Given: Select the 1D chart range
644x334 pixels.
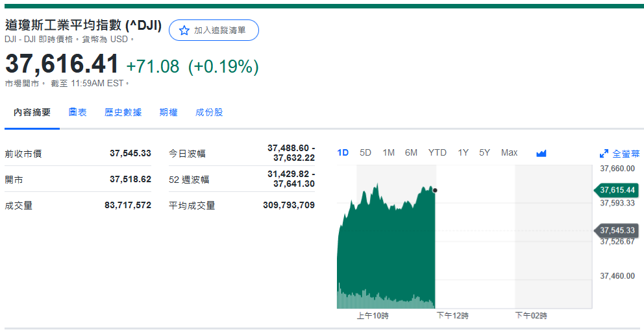Looking at the screenshot, I should pyautogui.click(x=343, y=152).
